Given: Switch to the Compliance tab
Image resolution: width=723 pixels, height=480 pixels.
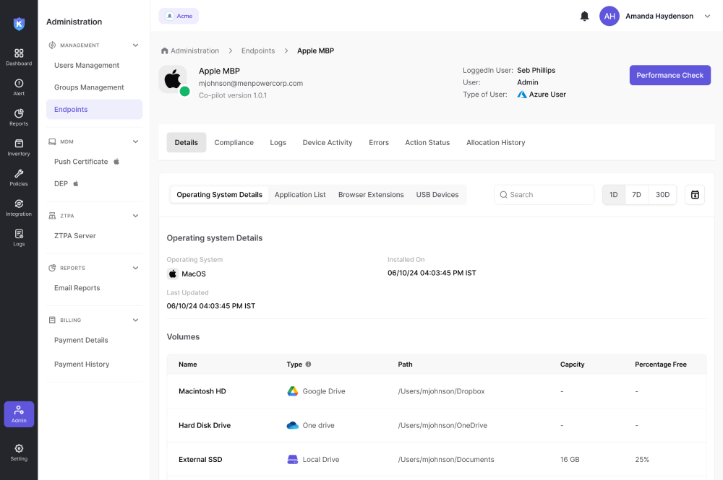Looking at the screenshot, I should pyautogui.click(x=234, y=143).
